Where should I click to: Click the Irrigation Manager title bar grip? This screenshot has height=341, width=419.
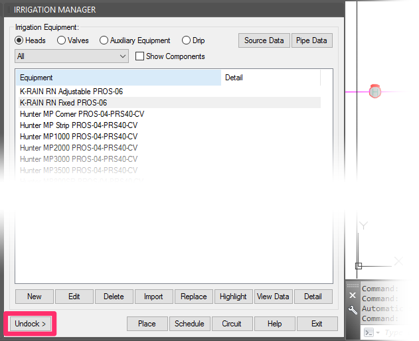pos(9,10)
